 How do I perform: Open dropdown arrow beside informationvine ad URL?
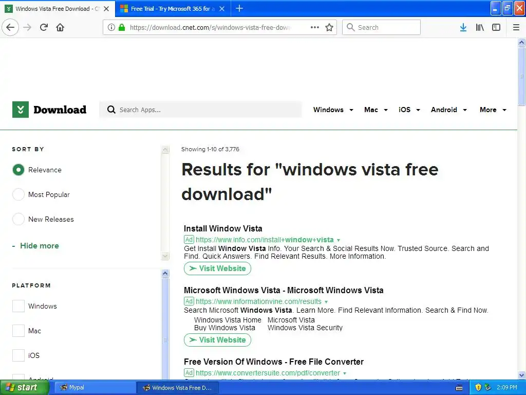tap(326, 302)
